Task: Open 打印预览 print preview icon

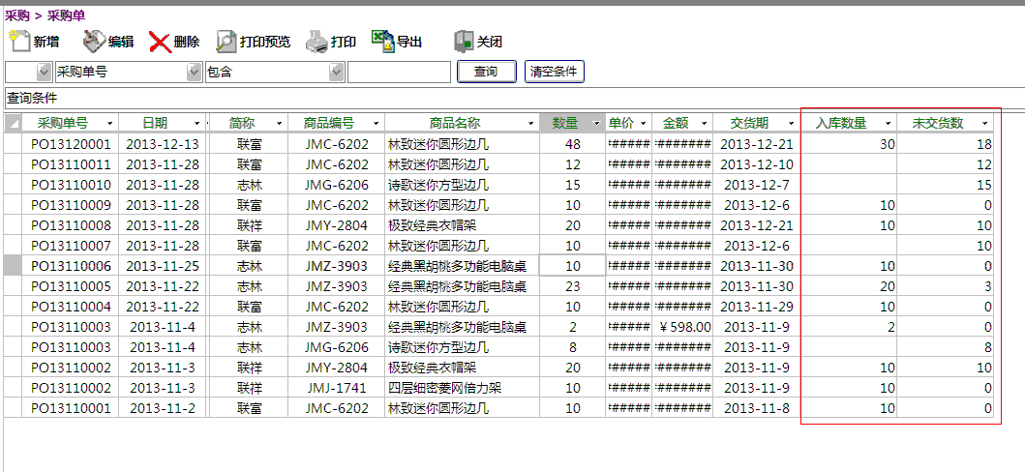Action: [226, 42]
